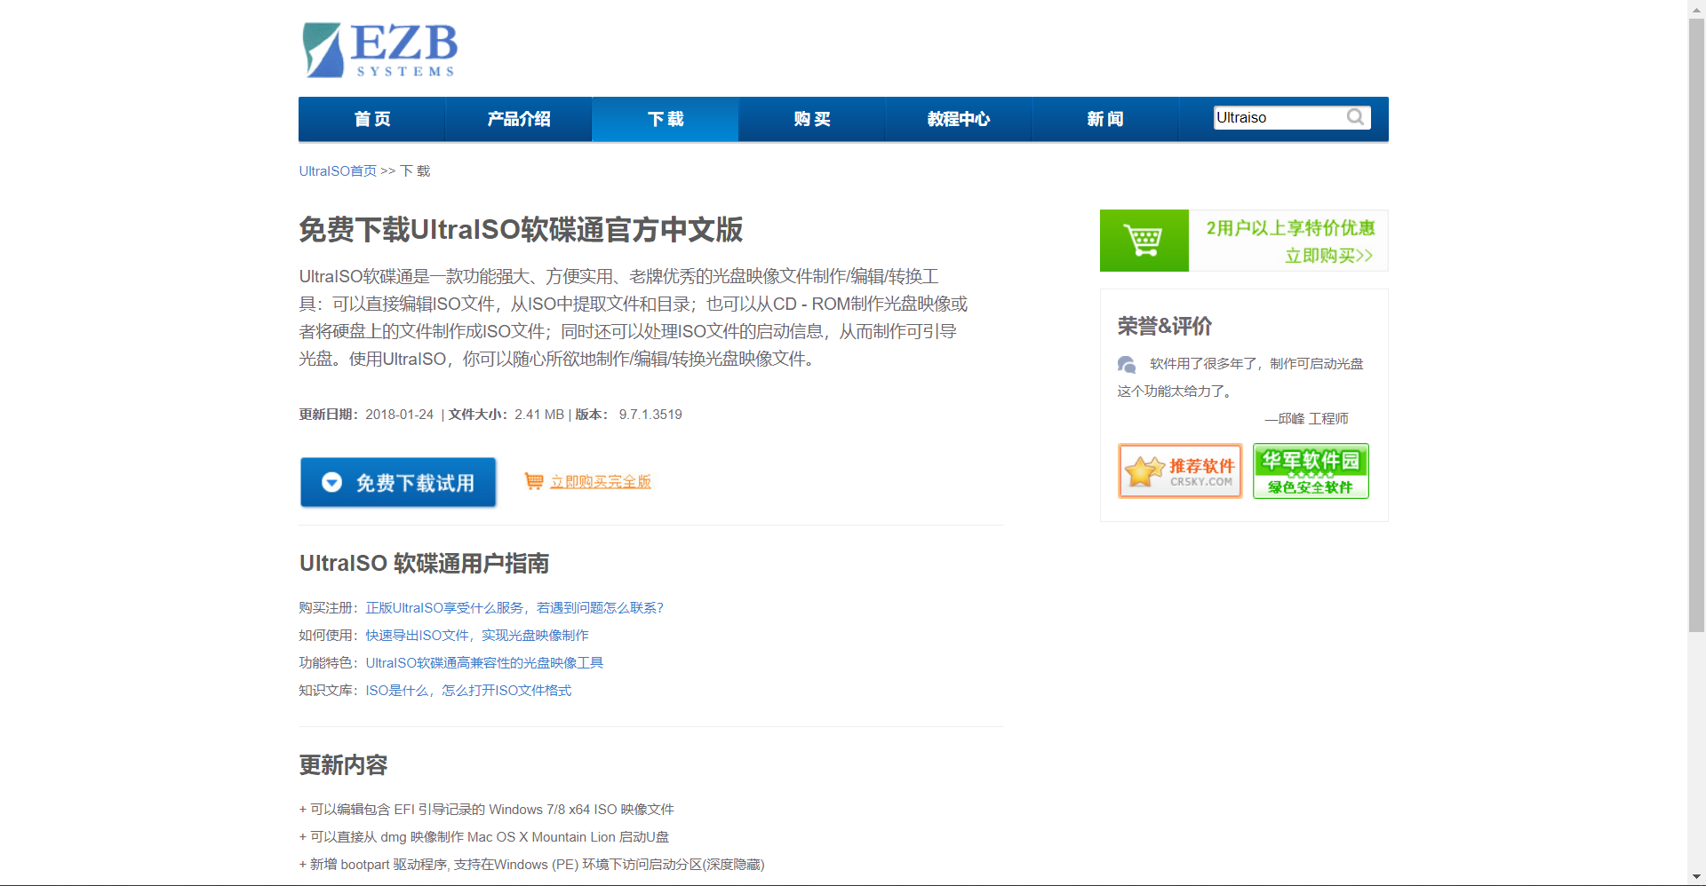Image resolution: width=1706 pixels, height=886 pixels.
Task: Click the reviewer name 邱峰 工程师
Action: coord(1313,418)
